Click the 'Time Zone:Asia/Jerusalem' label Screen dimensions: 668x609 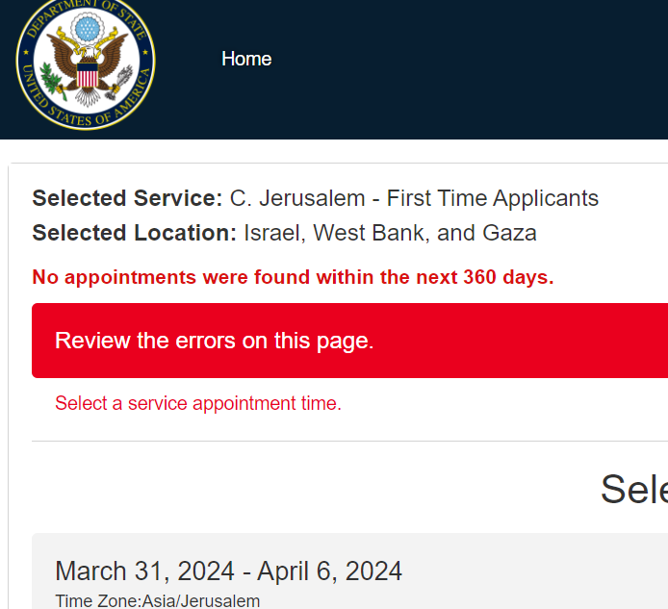[x=158, y=601]
